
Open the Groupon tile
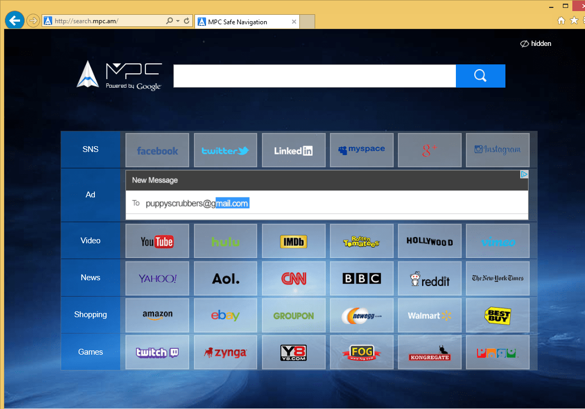294,315
